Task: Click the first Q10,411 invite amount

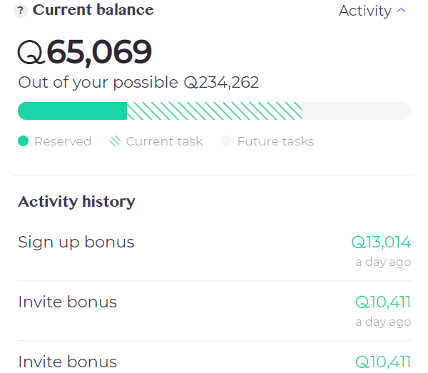Action: point(383,302)
